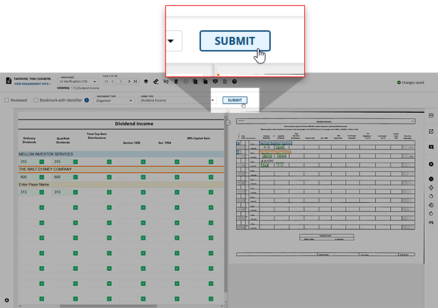Image resolution: width=438 pixels, height=308 pixels.
Task: Click the panel splitter arrows handle
Action: click(x=228, y=123)
